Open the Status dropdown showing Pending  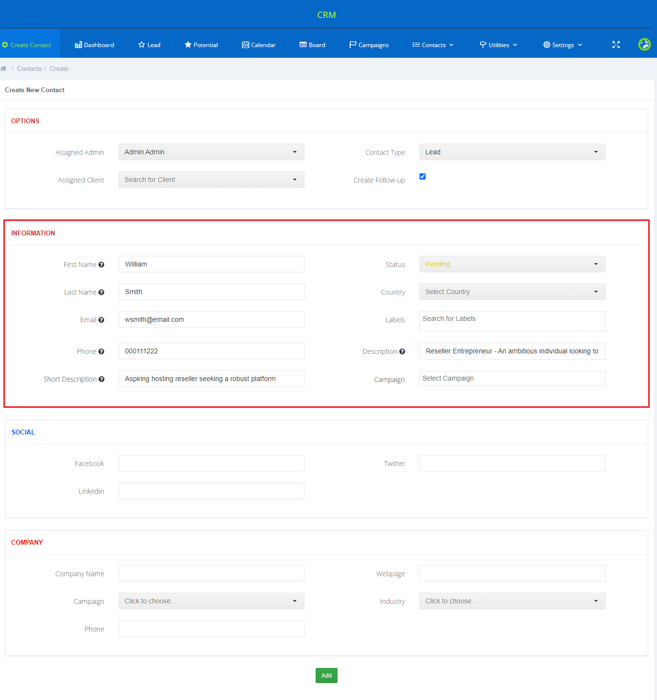(512, 264)
